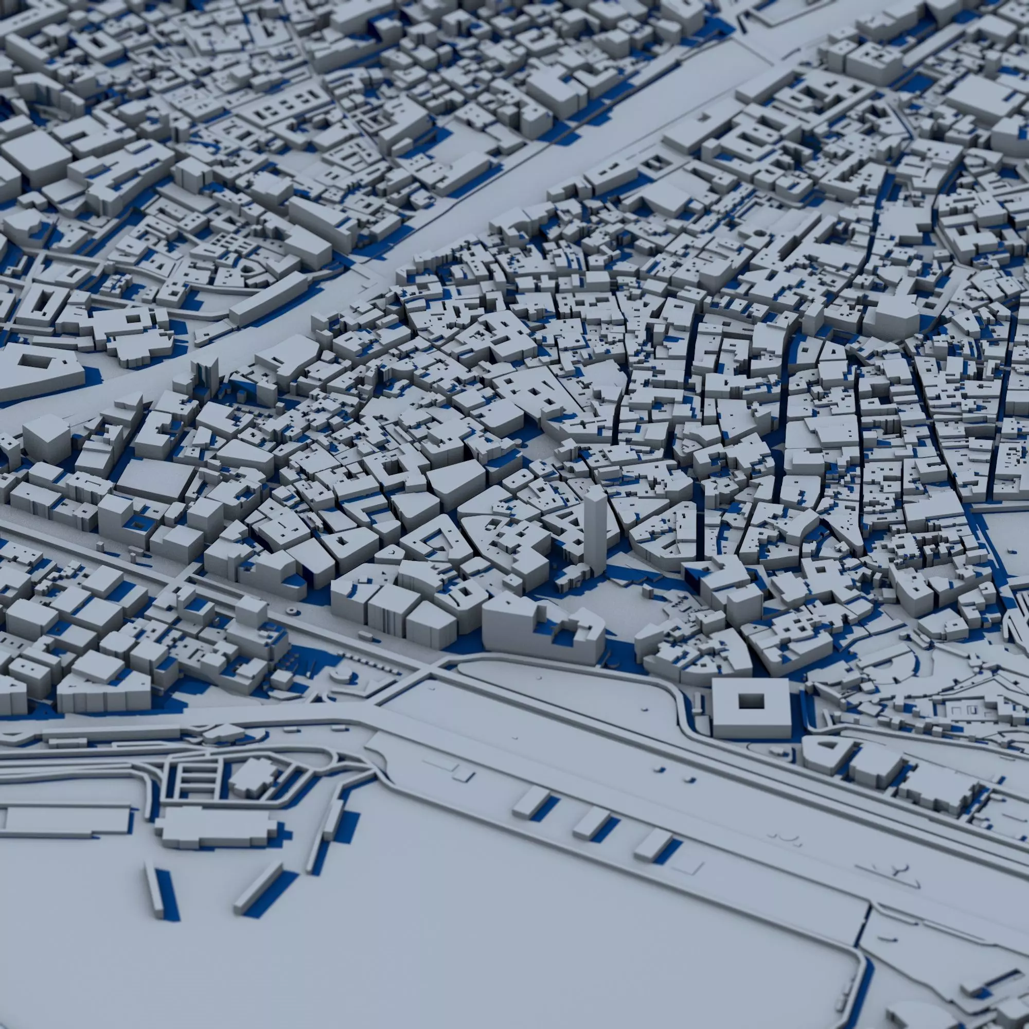The image size is (1029, 1029).
Task: Click the left slanted pier bar at bottom-left
Action: click(x=154, y=889)
